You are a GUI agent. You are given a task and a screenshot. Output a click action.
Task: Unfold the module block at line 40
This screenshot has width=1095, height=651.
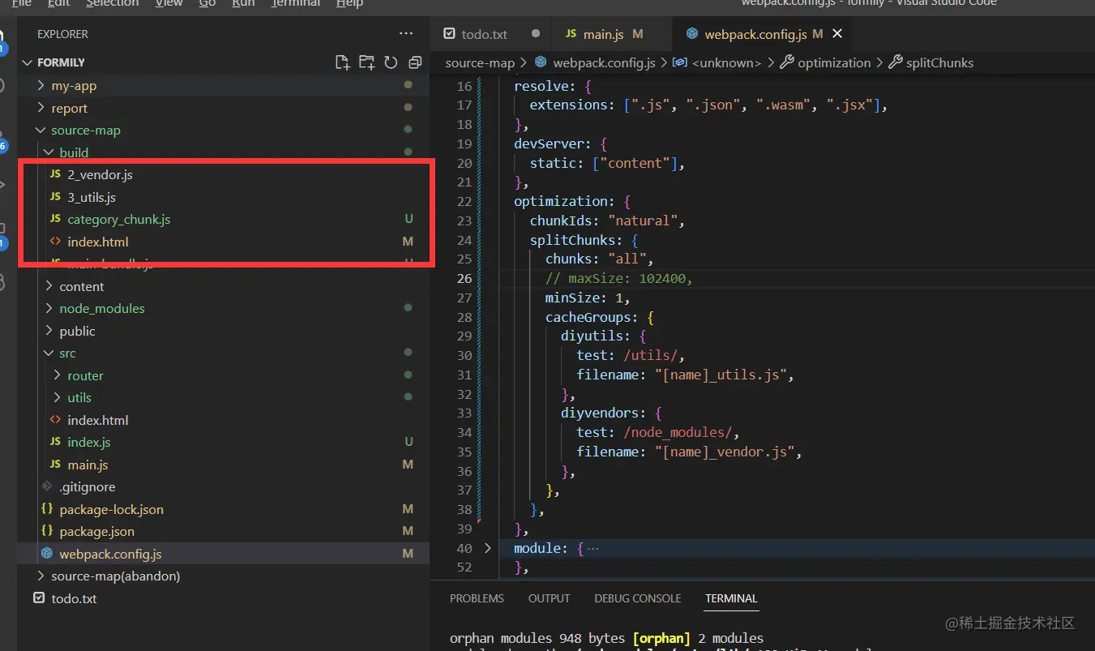point(487,548)
